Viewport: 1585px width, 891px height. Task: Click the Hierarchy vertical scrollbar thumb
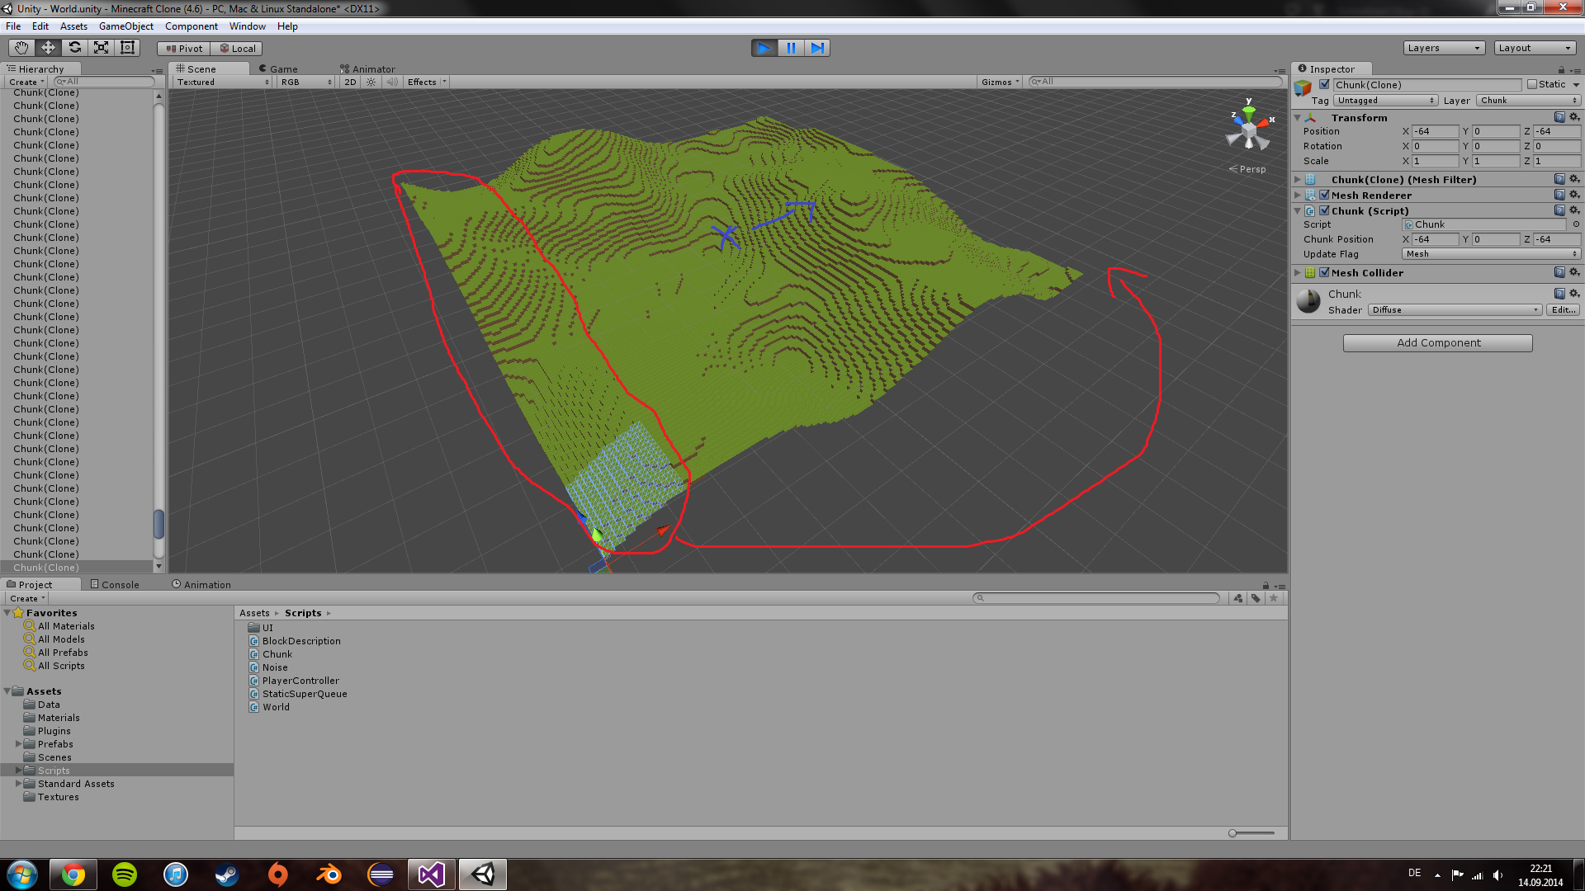click(x=158, y=524)
